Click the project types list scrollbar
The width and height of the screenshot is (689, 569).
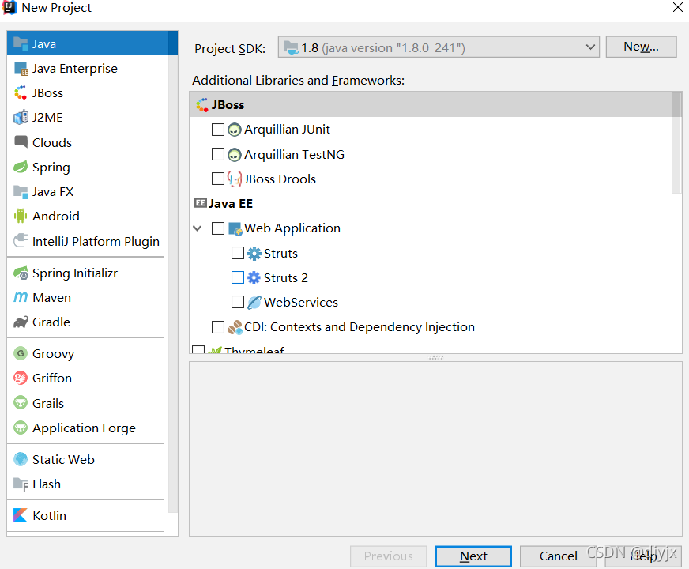point(173,273)
